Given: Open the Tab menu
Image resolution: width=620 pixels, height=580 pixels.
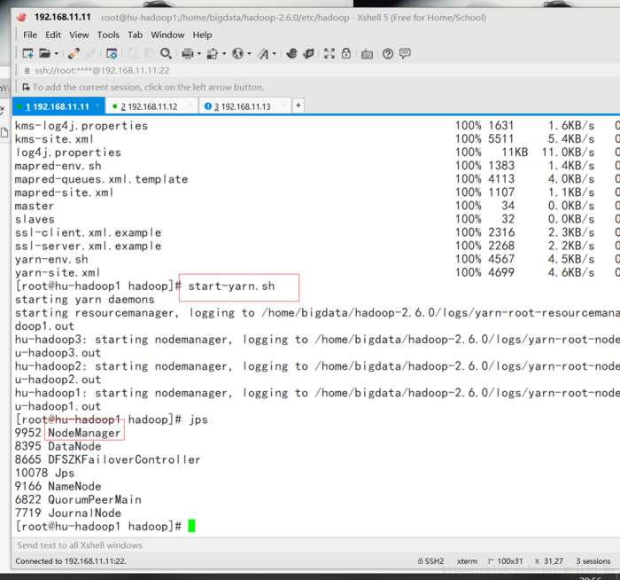Looking at the screenshot, I should click(x=135, y=35).
